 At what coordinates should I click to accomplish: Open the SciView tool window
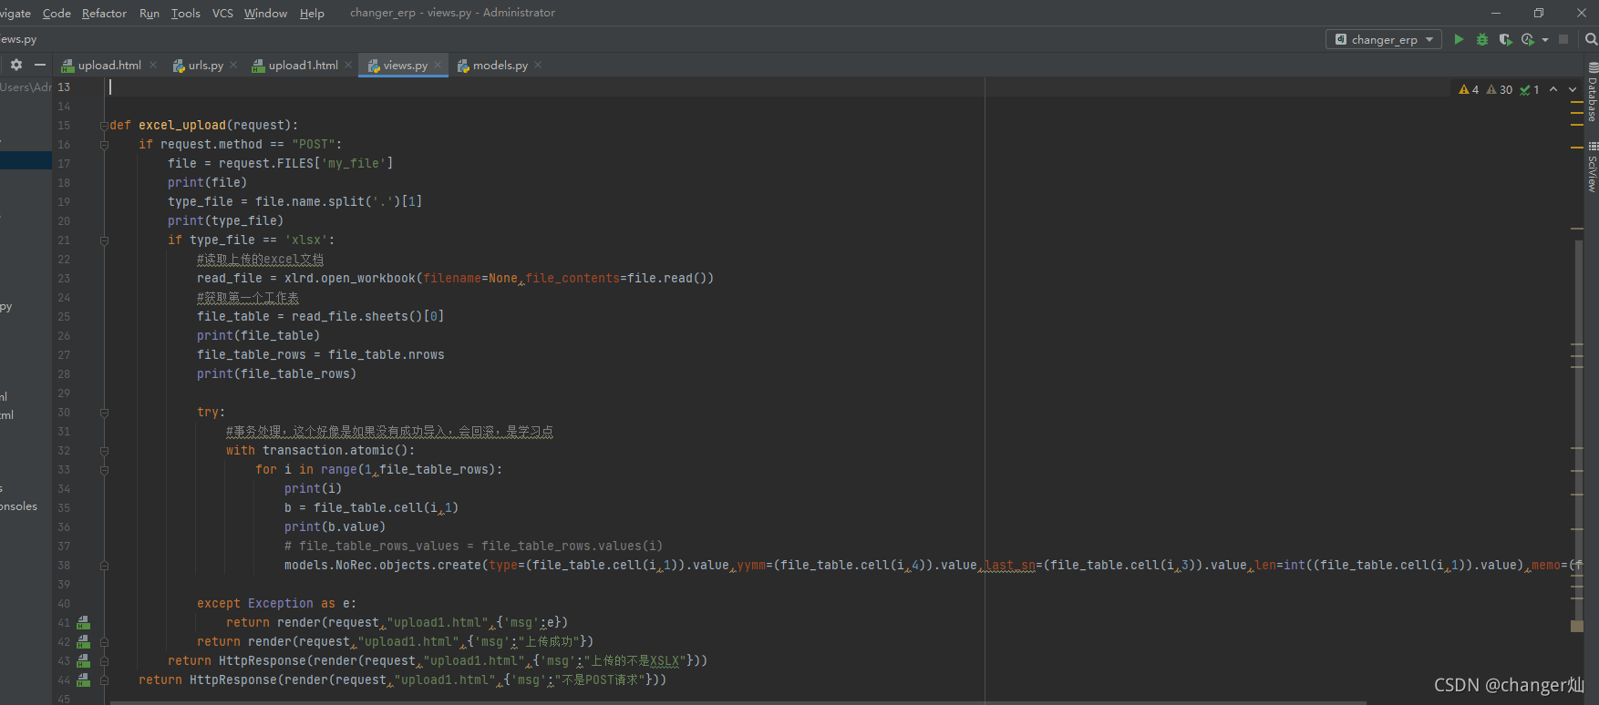[1593, 167]
